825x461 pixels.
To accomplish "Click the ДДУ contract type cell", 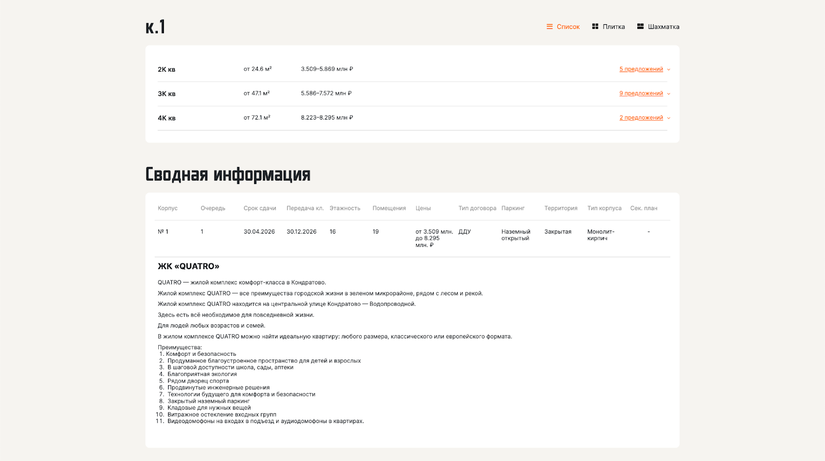I will tap(465, 232).
